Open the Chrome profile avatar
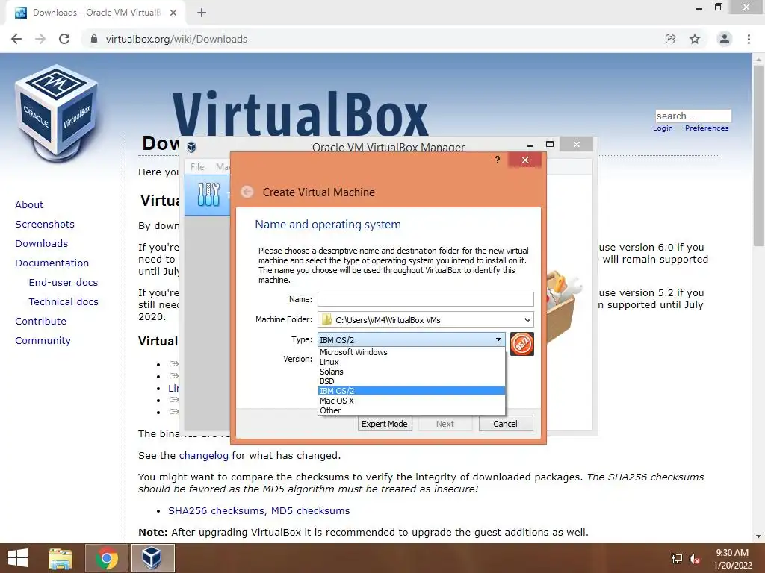 [725, 39]
